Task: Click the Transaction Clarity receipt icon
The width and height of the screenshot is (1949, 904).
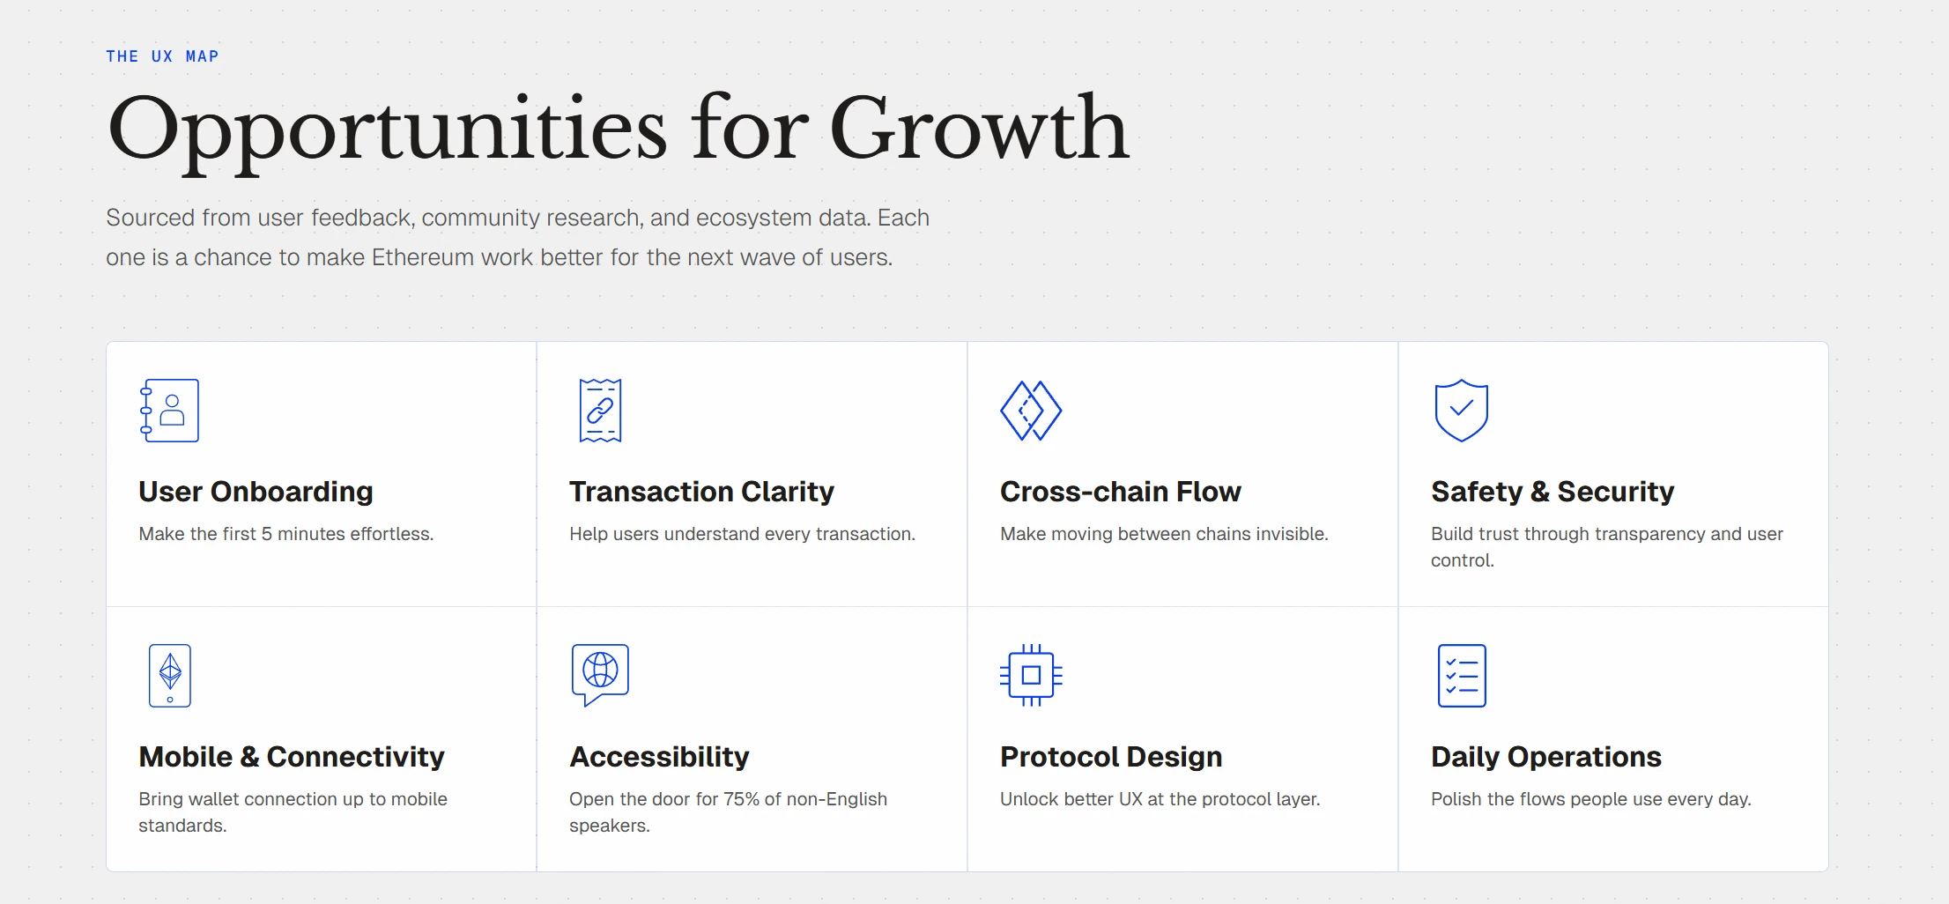Action: (600, 411)
